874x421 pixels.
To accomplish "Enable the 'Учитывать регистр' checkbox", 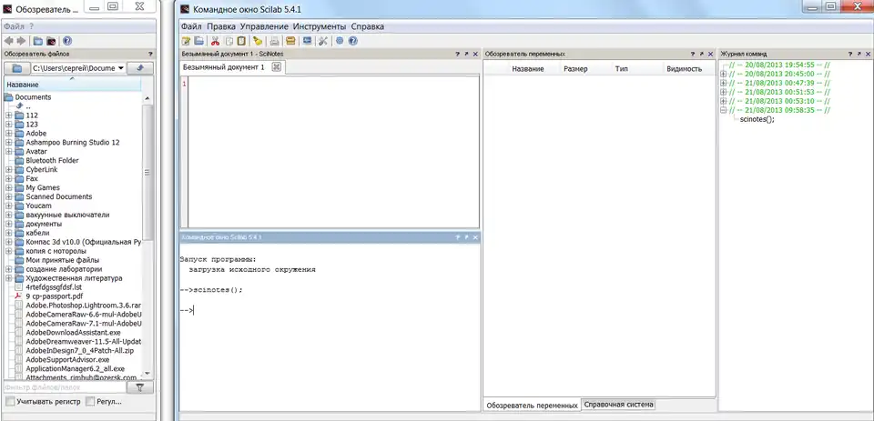I will [x=10, y=401].
